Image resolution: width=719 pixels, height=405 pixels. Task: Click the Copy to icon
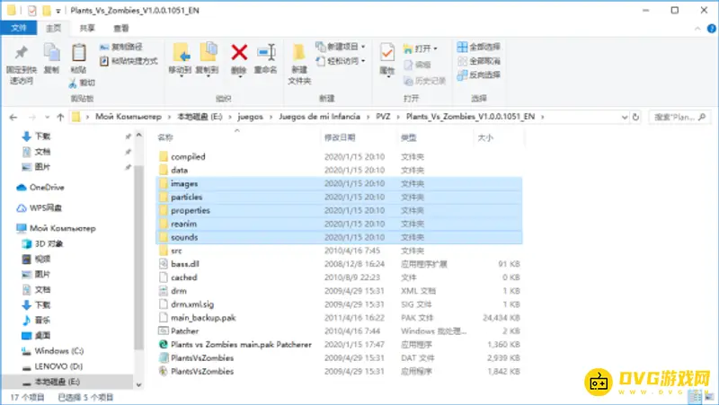coord(209,52)
